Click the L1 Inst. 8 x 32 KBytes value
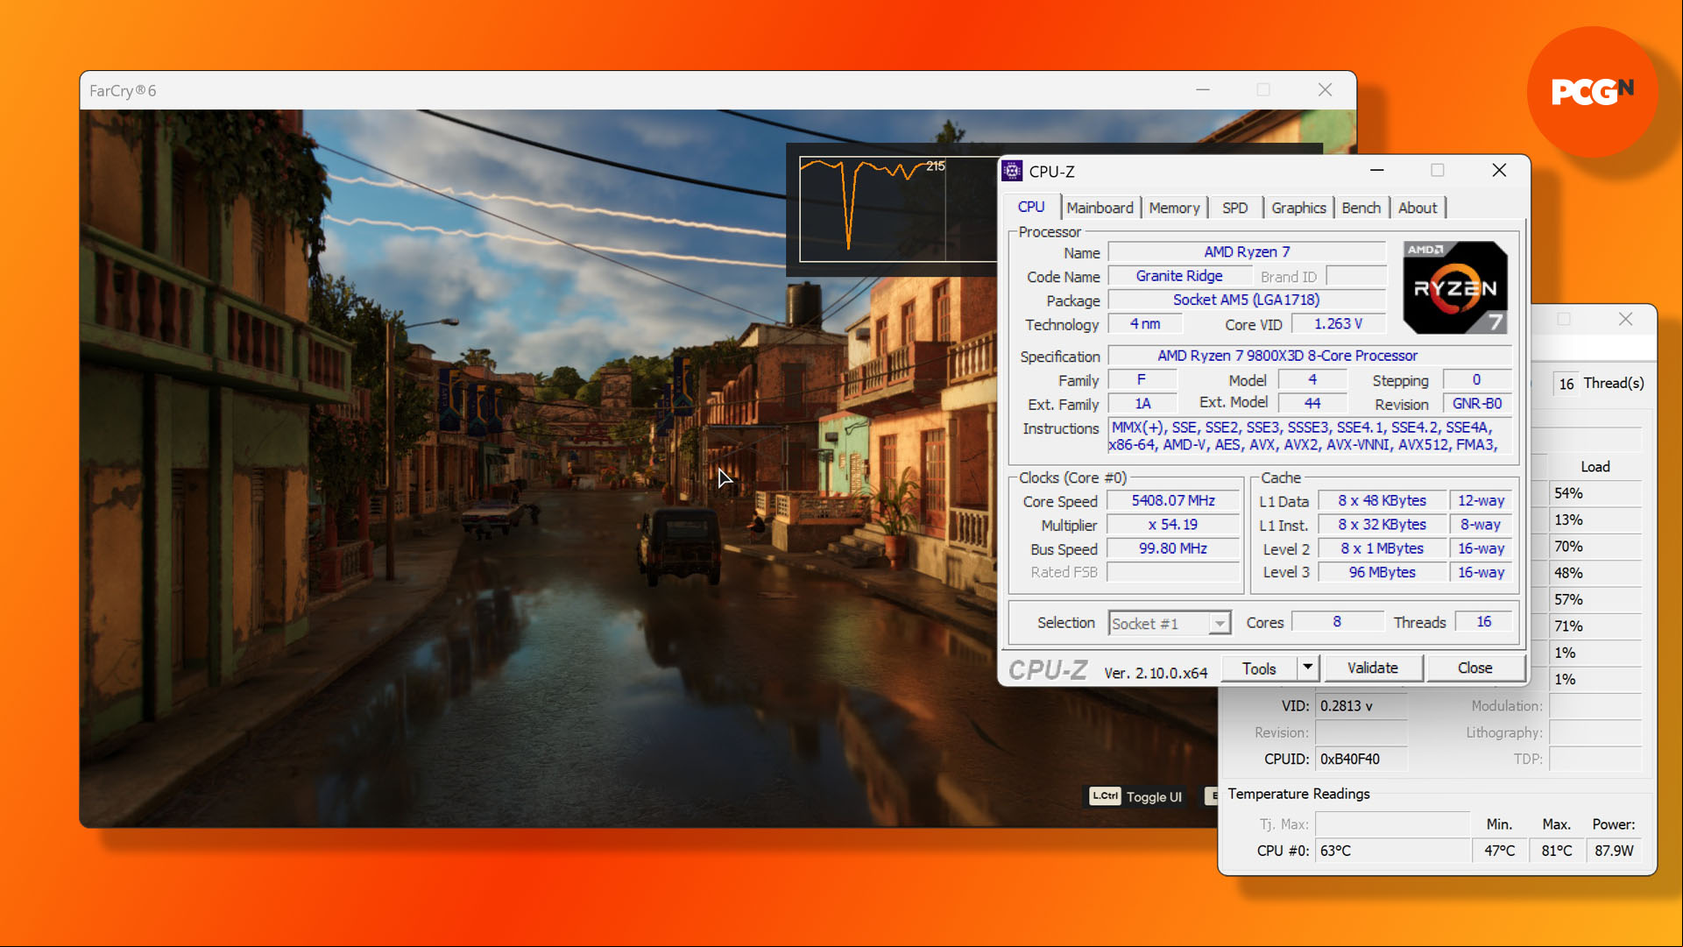1683x947 pixels. (x=1382, y=525)
